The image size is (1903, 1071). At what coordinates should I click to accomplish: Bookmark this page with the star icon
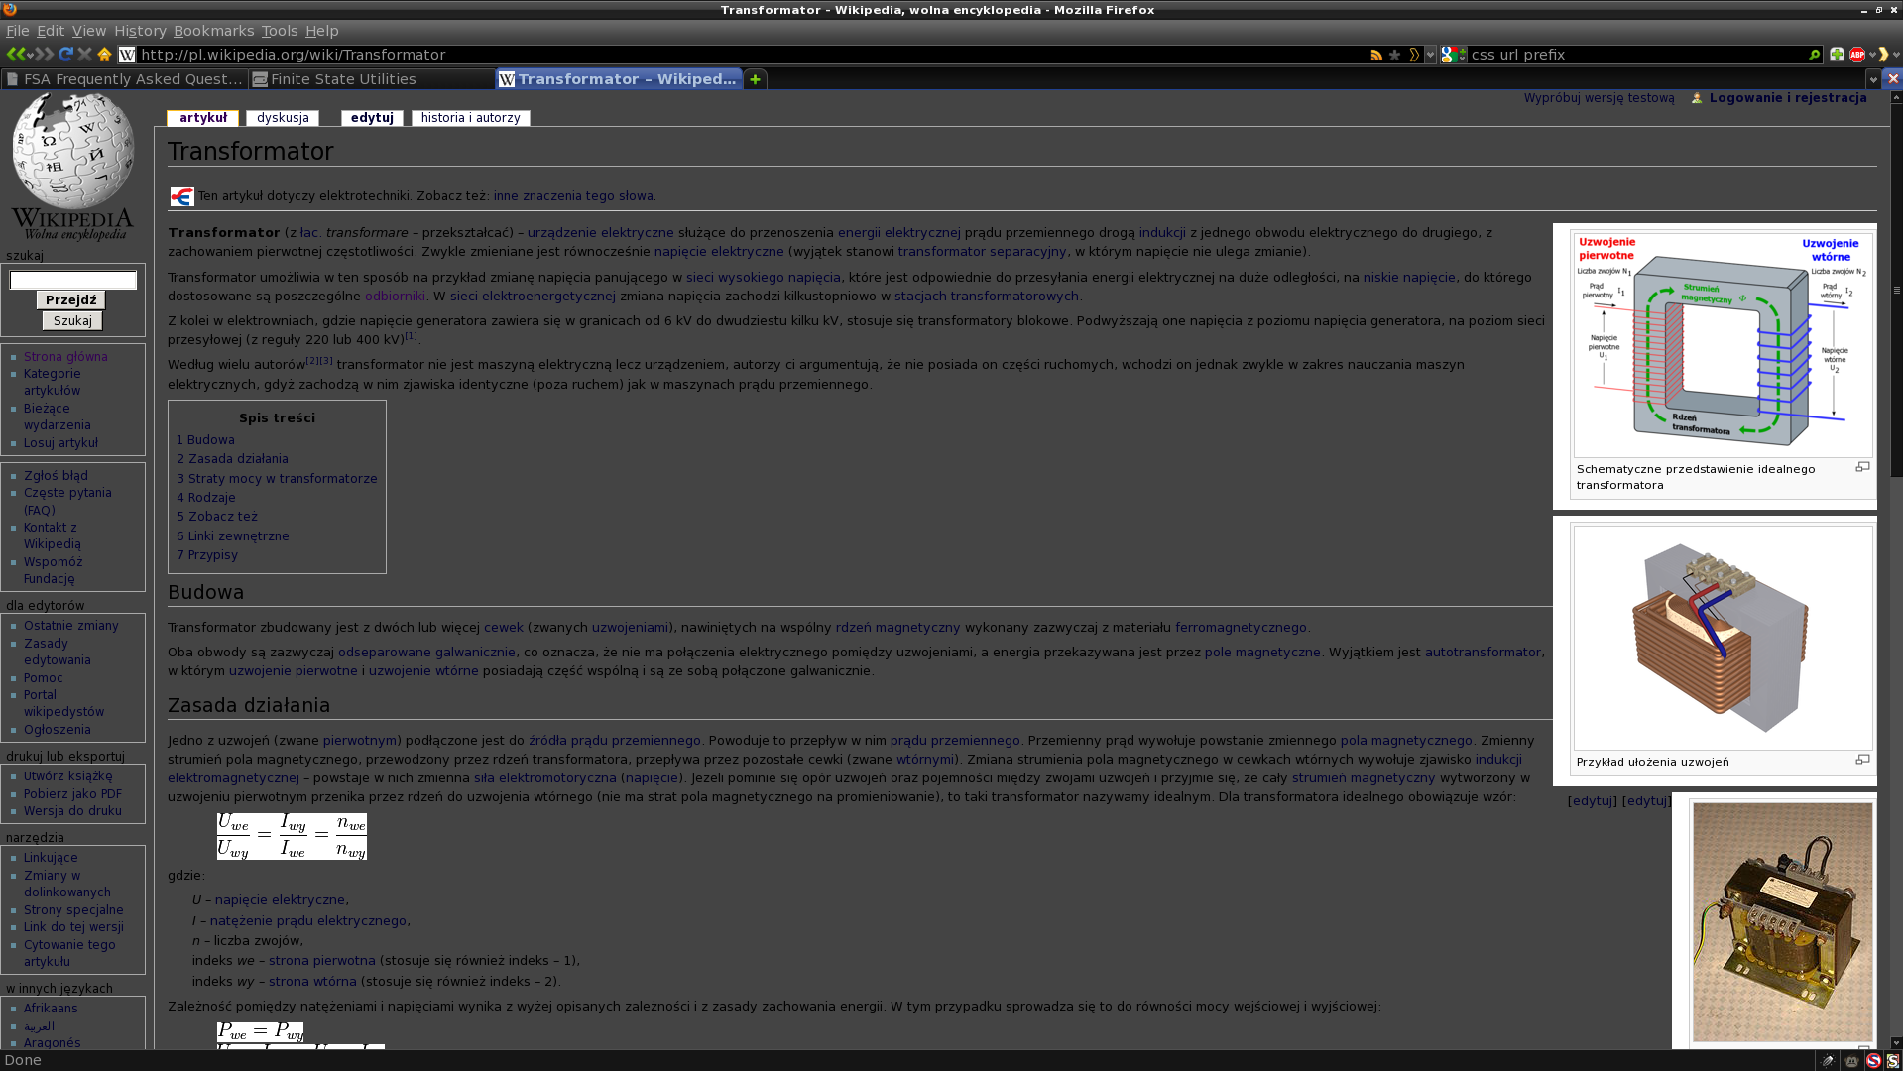(x=1395, y=55)
